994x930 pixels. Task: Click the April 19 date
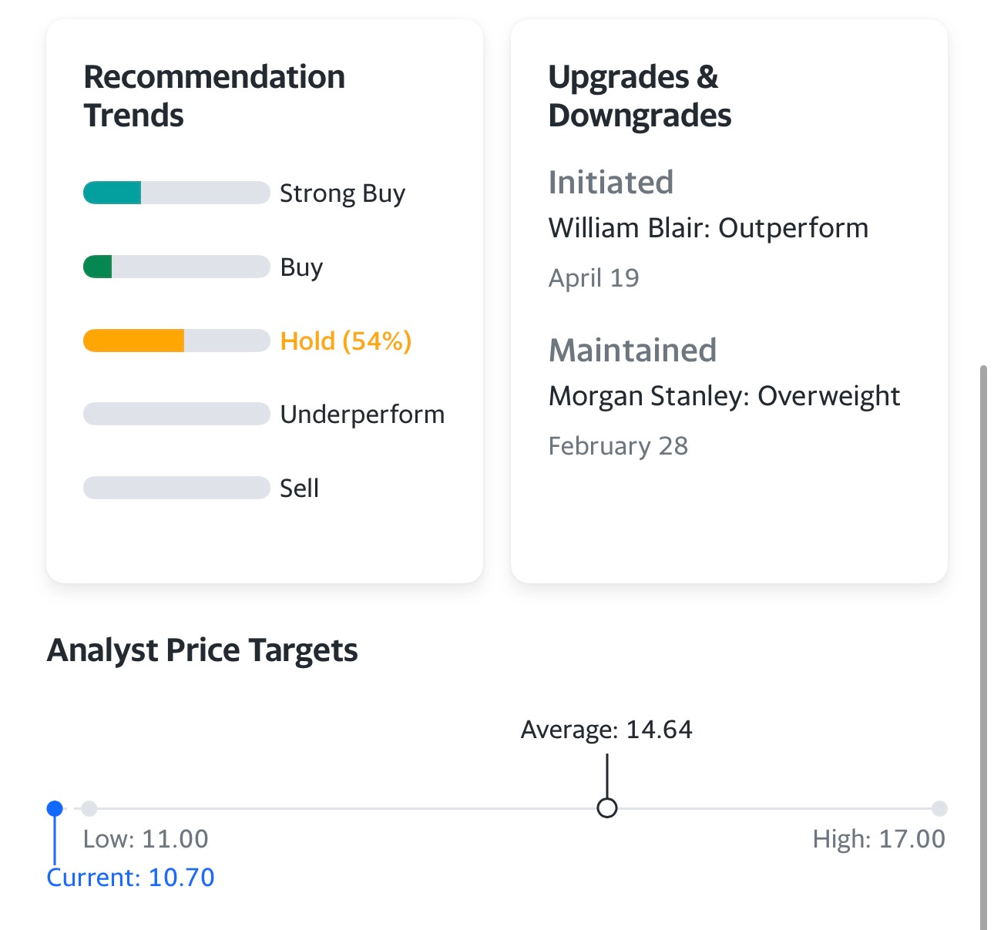tap(593, 278)
